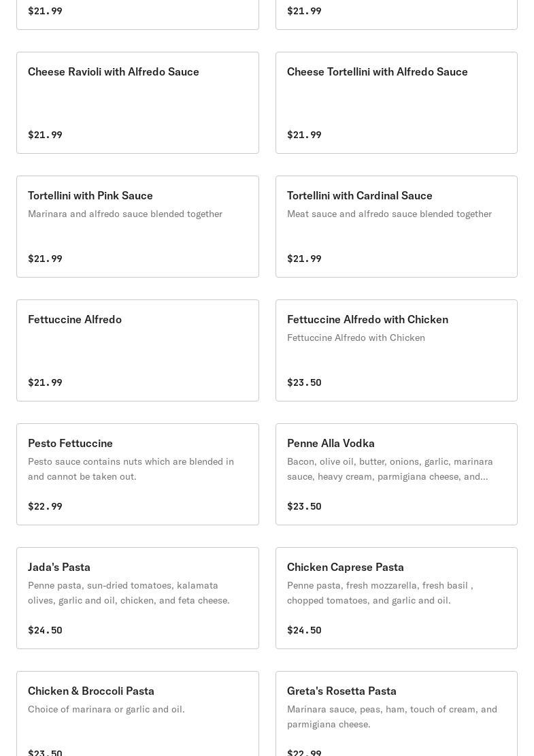Click the $22.99 price under Pesto Fettuccine
Image resolution: width=534 pixels, height=756 pixels.
click(x=45, y=506)
